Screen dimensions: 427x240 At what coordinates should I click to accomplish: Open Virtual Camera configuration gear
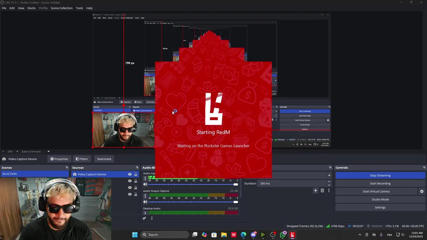(422, 191)
